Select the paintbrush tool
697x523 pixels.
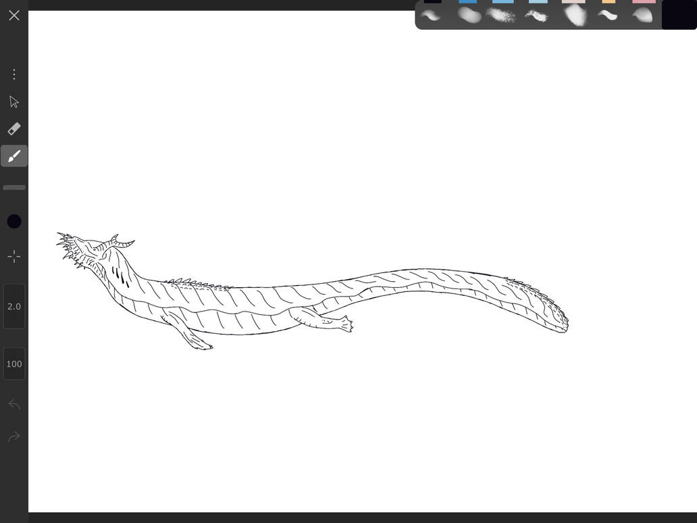(x=14, y=156)
